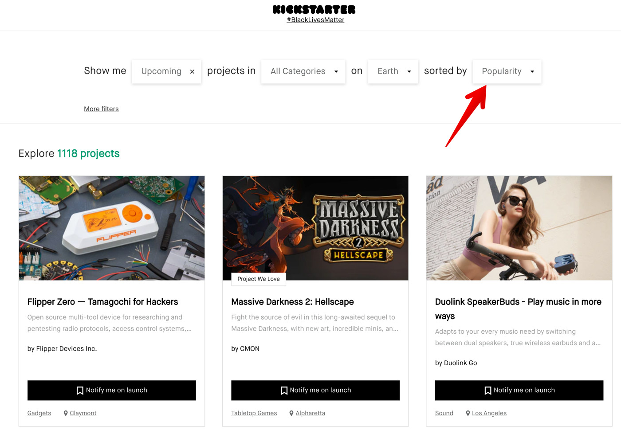Click the description starting 'Adapts to your every music need'

click(x=518, y=337)
